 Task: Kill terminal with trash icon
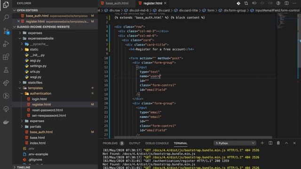[278, 143]
